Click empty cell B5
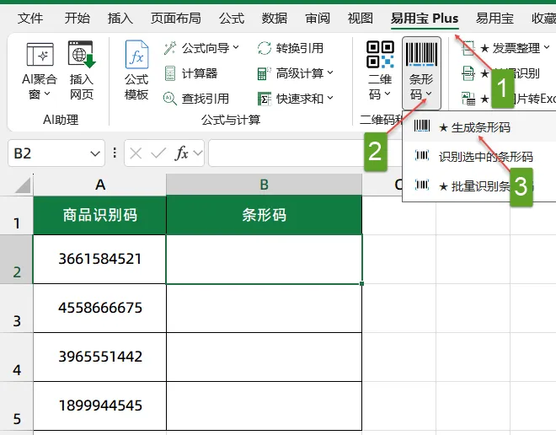Image resolution: width=556 pixels, height=435 pixels. [265, 406]
